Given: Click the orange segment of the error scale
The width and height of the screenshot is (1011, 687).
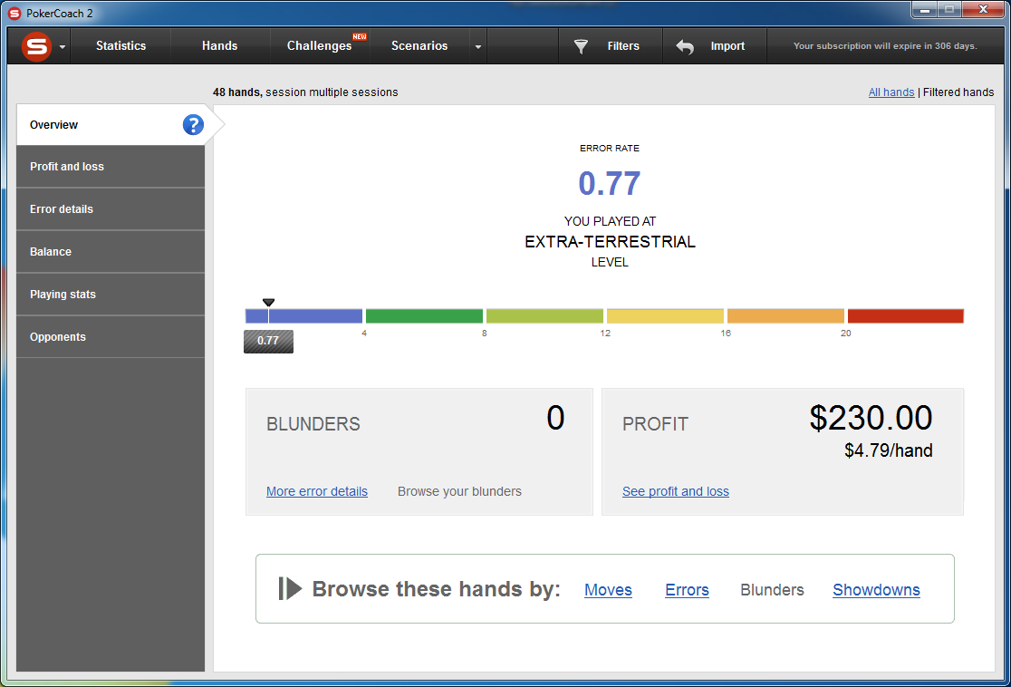Looking at the screenshot, I should [x=785, y=316].
